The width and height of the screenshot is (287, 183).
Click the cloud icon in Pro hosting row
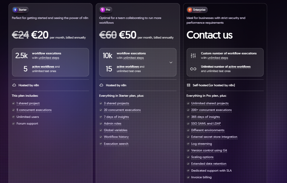(101, 85)
